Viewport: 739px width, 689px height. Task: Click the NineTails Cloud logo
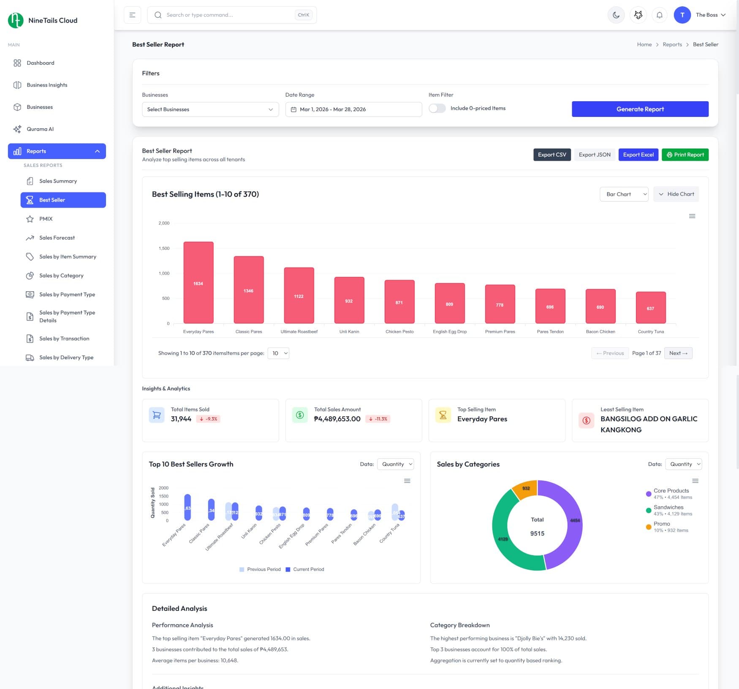[43, 20]
